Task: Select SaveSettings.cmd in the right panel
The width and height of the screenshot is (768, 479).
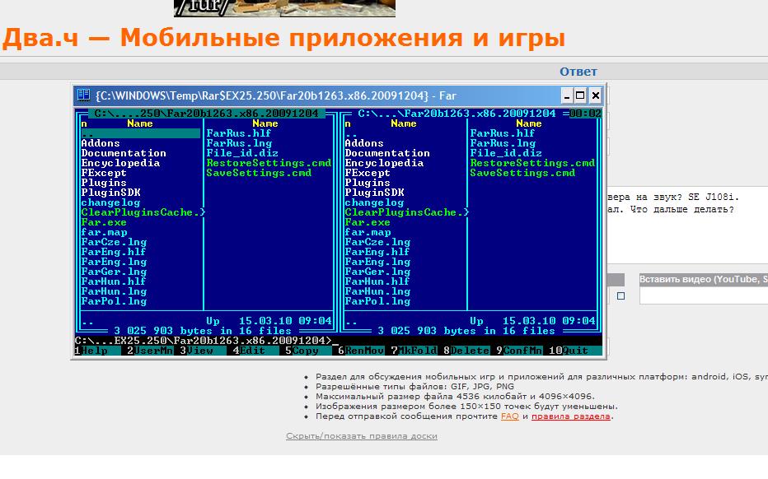Action: 522,173
